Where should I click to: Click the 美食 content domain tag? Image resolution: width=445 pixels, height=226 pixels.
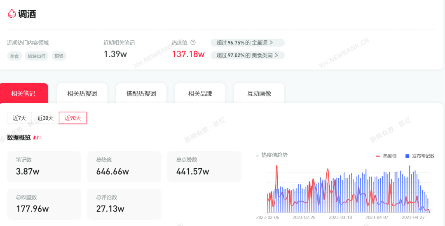(14, 56)
